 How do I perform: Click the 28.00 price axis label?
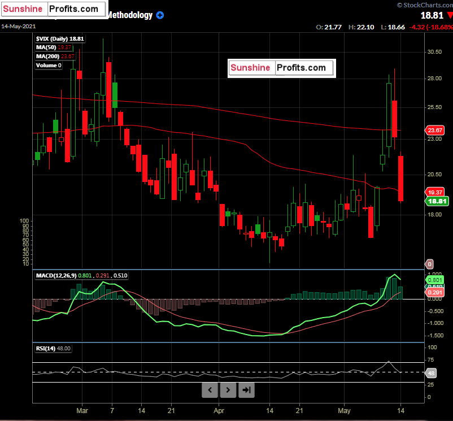pyautogui.click(x=434, y=79)
